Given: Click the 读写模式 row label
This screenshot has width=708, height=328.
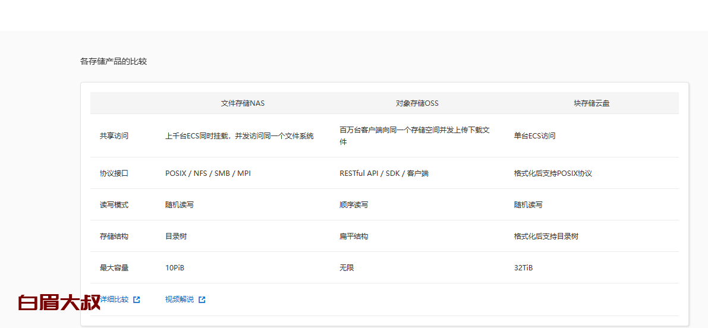Looking at the screenshot, I should (x=114, y=205).
